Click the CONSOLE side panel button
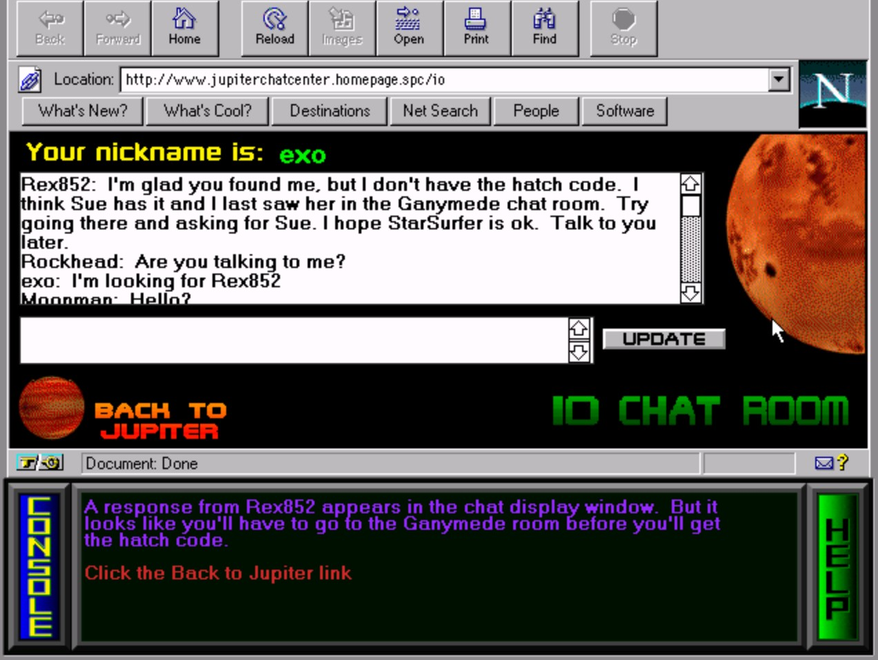This screenshot has width=878, height=660. [x=39, y=566]
